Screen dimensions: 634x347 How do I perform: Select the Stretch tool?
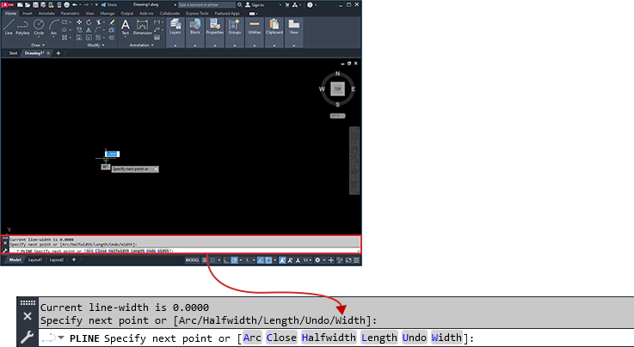pos(79,38)
